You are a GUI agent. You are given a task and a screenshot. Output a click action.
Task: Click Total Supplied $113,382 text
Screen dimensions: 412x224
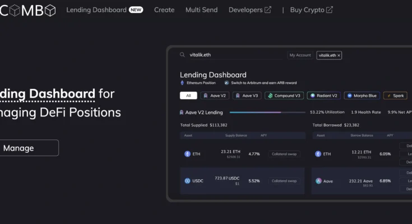203,125
